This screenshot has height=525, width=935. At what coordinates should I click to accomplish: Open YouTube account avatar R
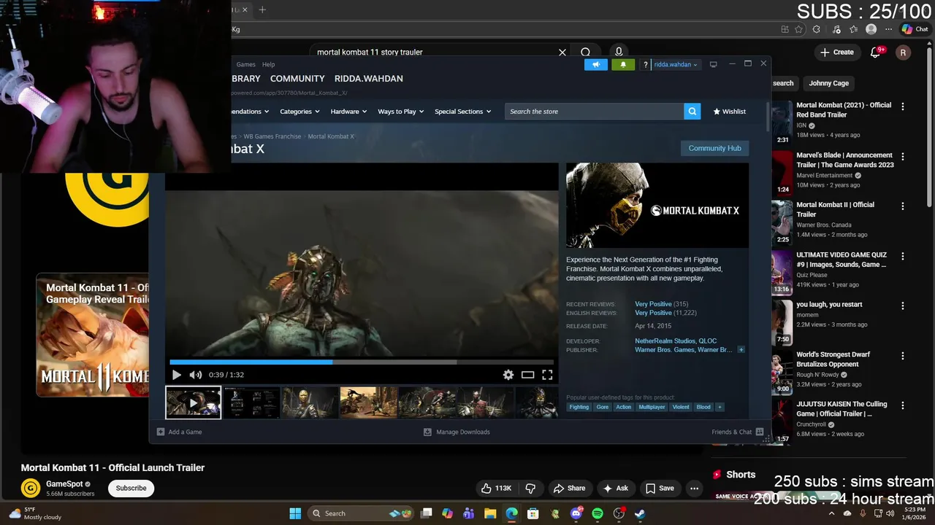coord(904,52)
